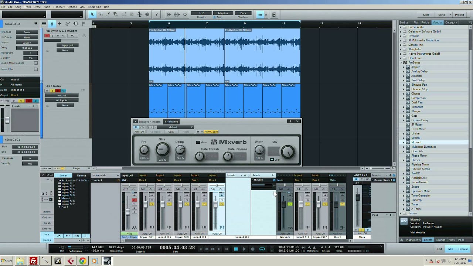Open the Transport menu

(x=59, y=7)
